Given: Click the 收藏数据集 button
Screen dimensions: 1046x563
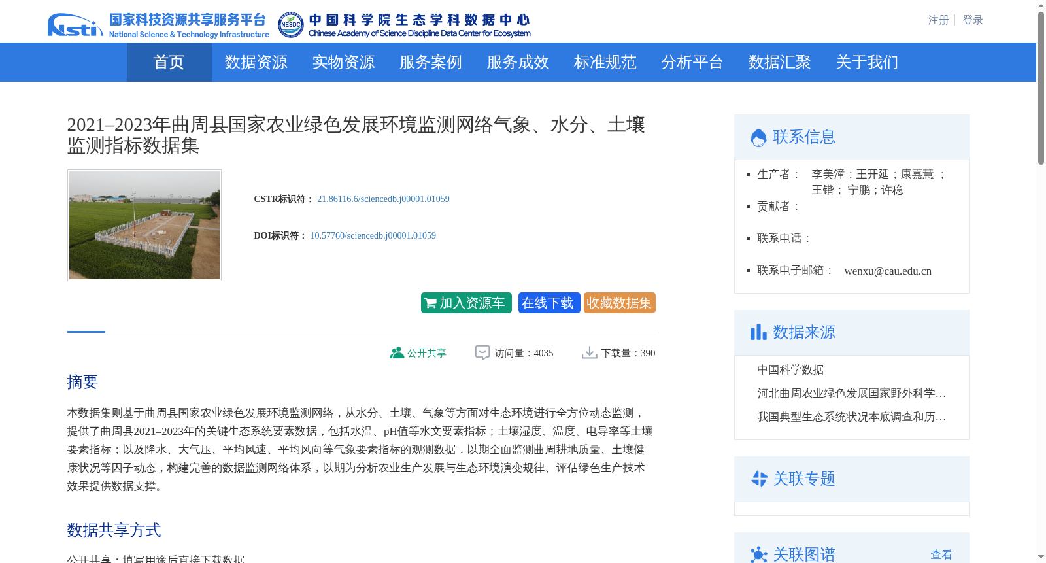Looking at the screenshot, I should coord(620,303).
